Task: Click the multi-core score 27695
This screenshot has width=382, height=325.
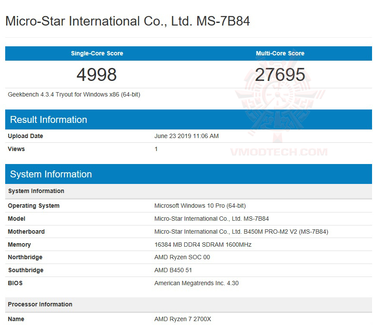Action: [x=280, y=74]
